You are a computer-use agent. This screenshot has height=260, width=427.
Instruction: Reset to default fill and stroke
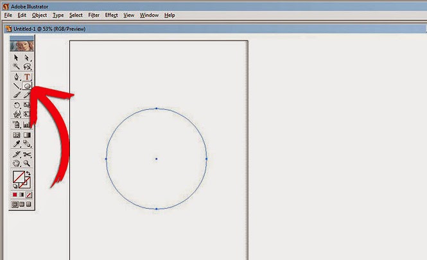click(x=15, y=186)
